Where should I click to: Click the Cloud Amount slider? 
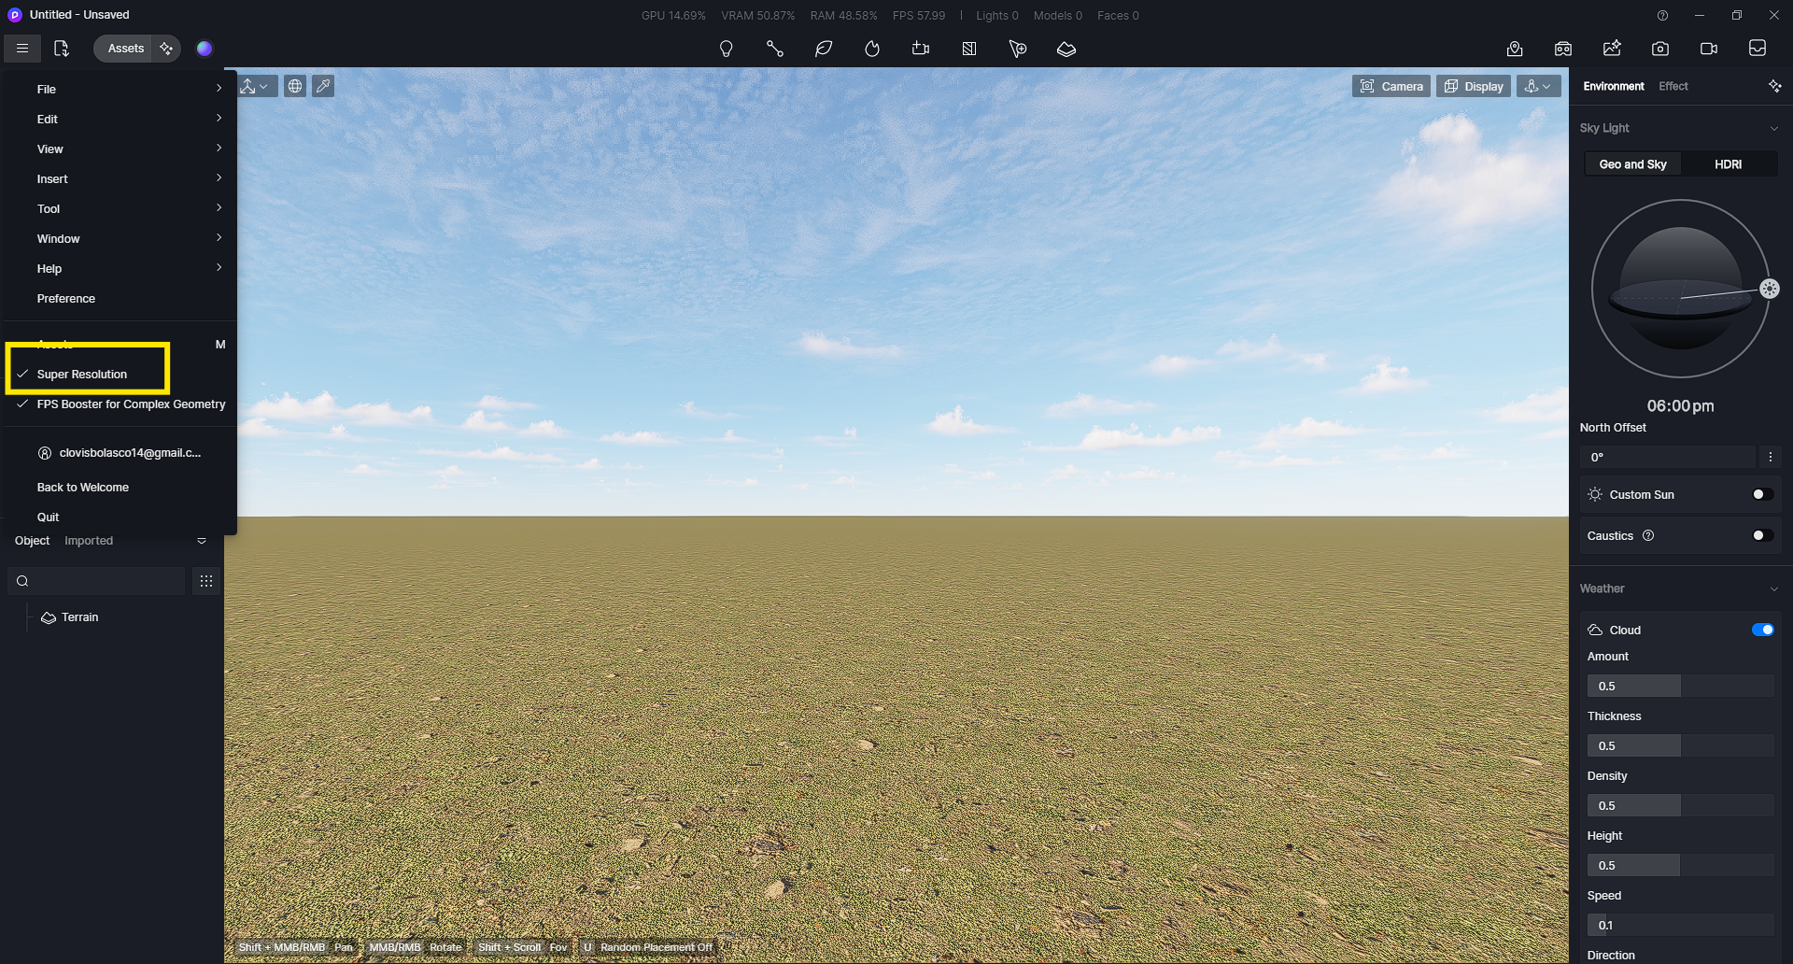(1680, 686)
